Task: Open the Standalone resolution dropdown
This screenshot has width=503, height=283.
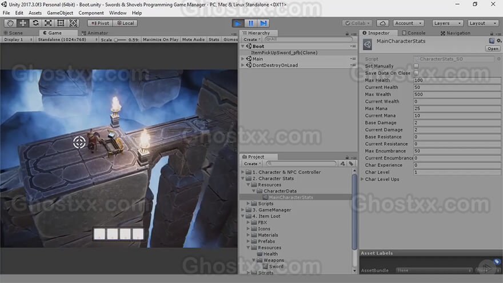Action: point(67,39)
